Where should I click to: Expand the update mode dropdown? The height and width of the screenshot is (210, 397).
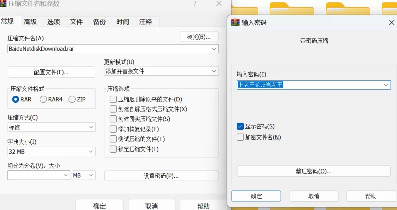click(x=214, y=71)
